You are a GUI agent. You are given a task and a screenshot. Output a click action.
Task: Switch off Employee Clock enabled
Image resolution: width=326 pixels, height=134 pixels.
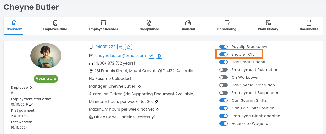point(224,116)
